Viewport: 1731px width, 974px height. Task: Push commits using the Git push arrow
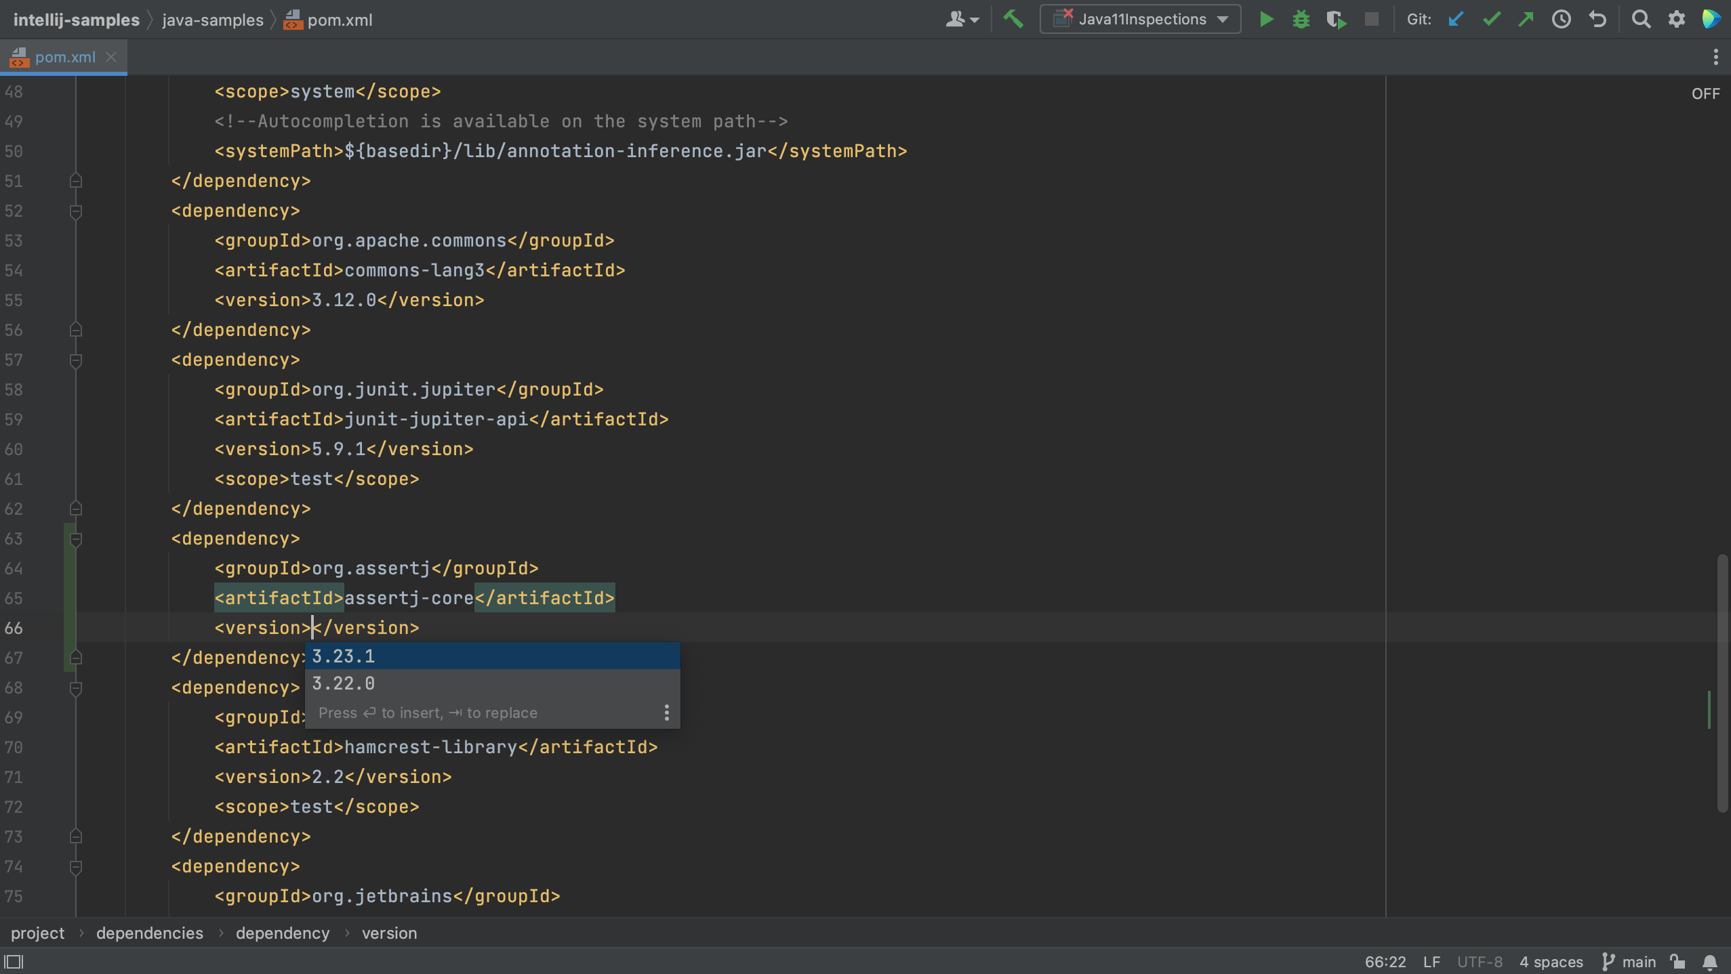coord(1526,19)
